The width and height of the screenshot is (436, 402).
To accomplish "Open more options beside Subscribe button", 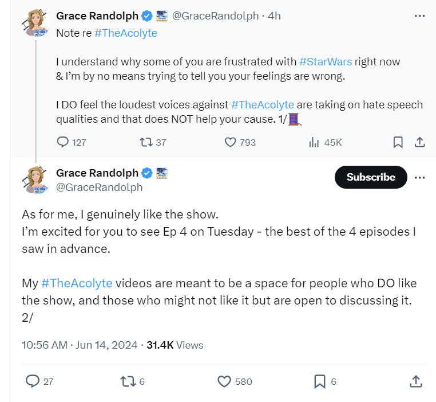I will point(419,177).
